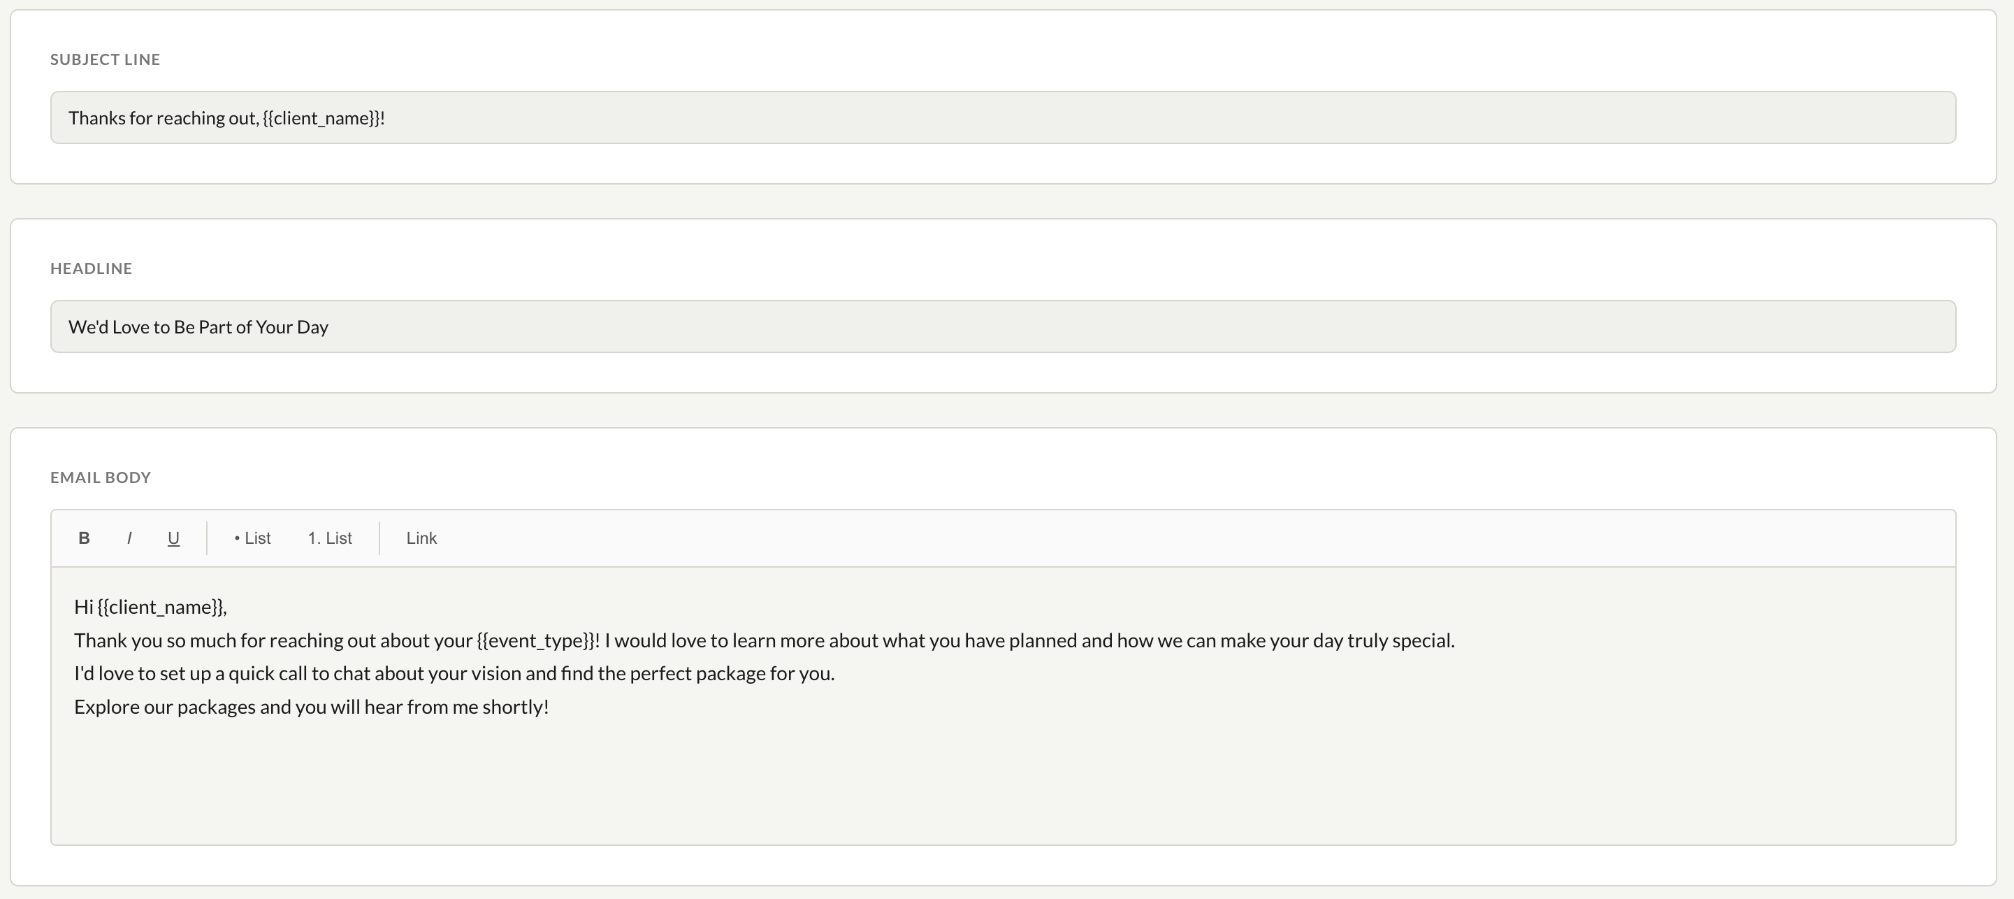Image resolution: width=2014 pixels, height=899 pixels.
Task: Select the EMAIL BODY section label
Action: tap(100, 477)
